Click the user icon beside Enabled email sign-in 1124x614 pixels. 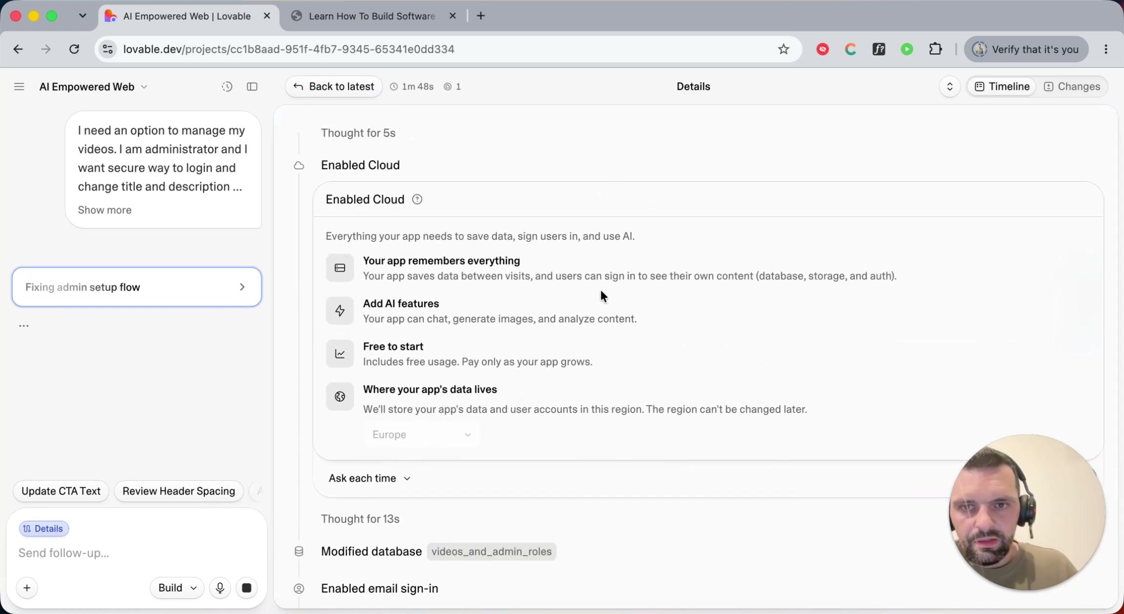coord(299,589)
